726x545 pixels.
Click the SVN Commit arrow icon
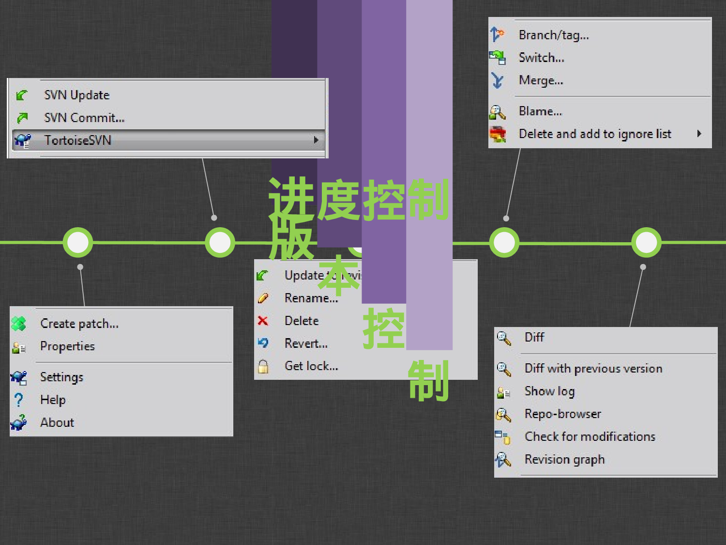point(22,118)
